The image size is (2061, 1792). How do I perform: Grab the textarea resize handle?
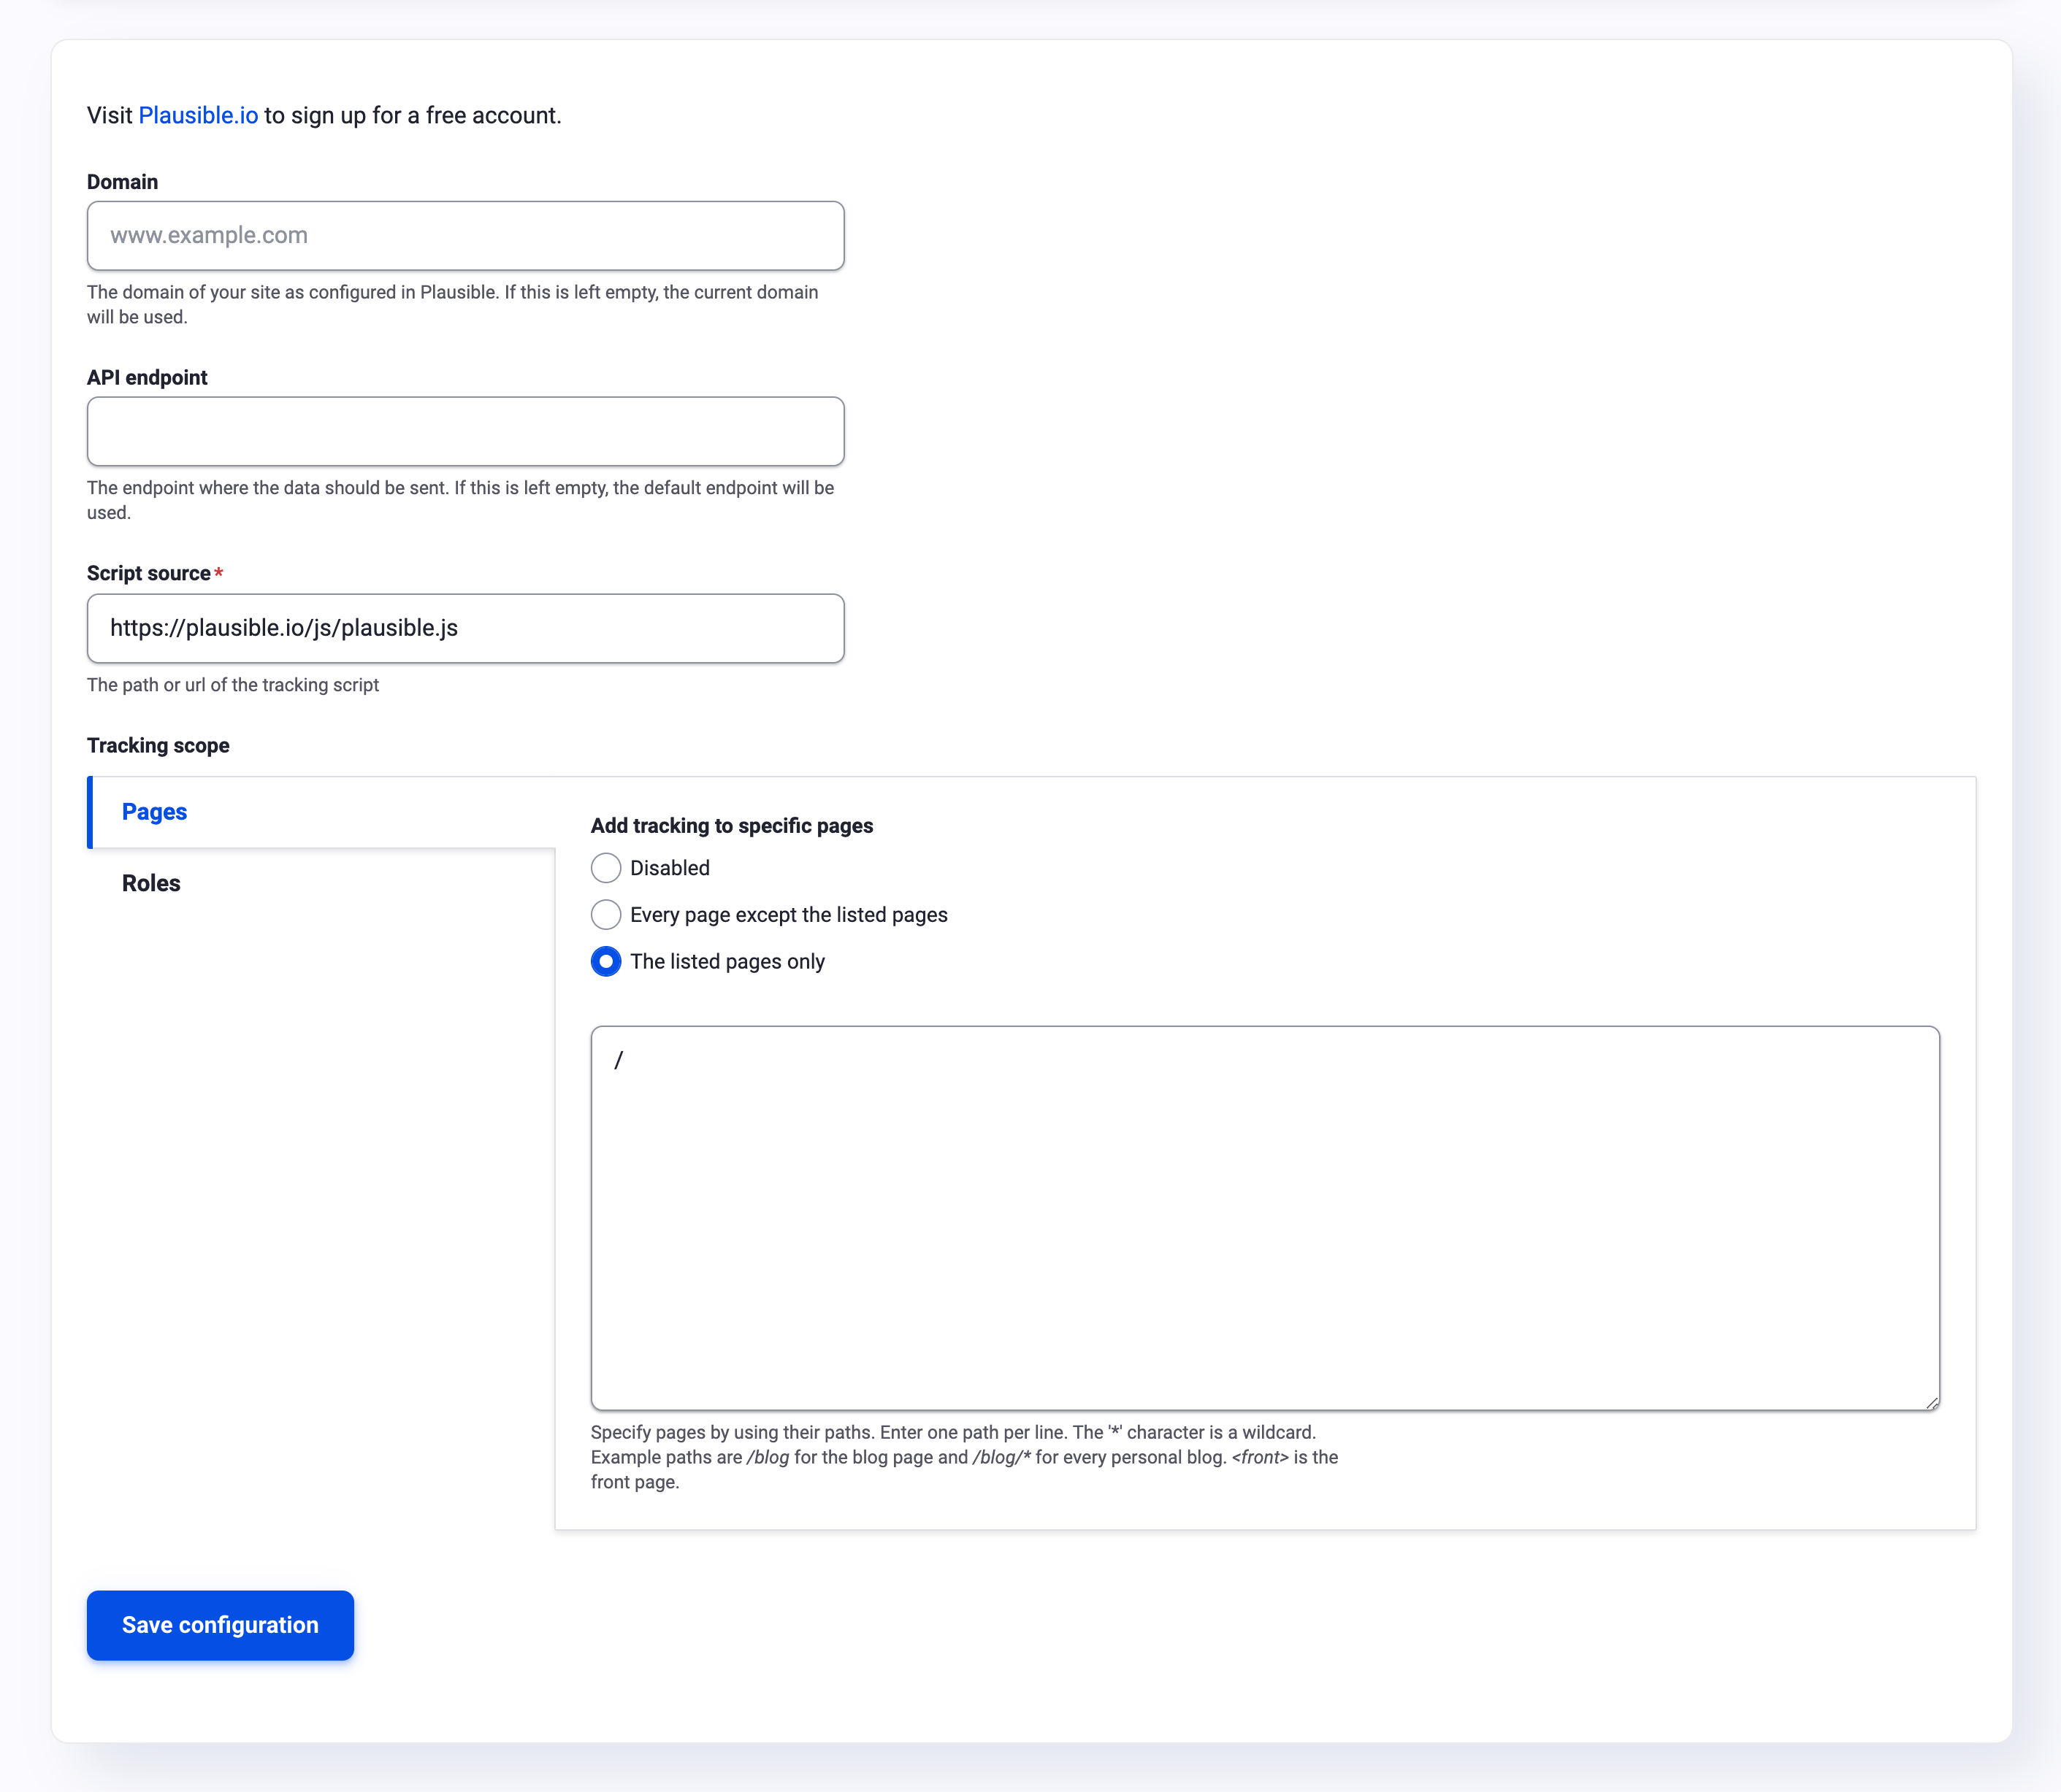click(x=1931, y=1402)
